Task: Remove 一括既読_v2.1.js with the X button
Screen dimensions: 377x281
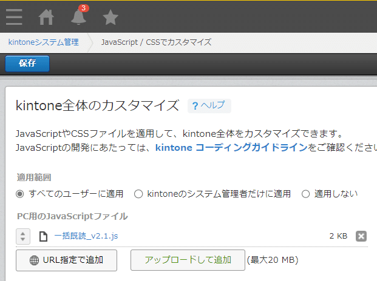Action: click(361, 236)
